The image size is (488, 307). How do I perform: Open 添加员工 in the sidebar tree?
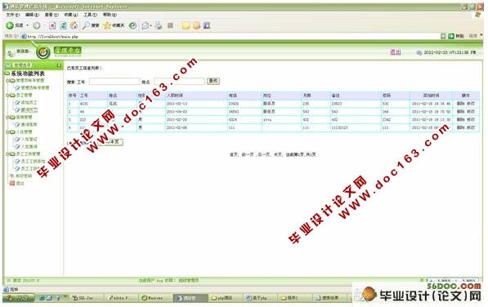click(x=29, y=103)
